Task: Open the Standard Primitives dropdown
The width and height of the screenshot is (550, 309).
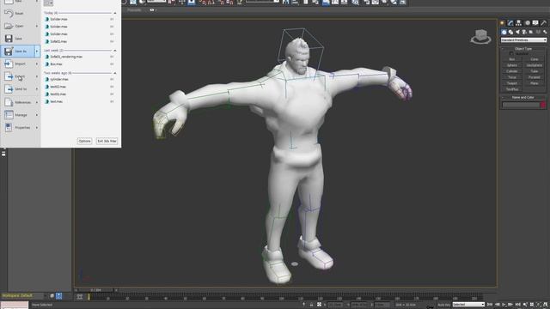Action: (x=523, y=40)
